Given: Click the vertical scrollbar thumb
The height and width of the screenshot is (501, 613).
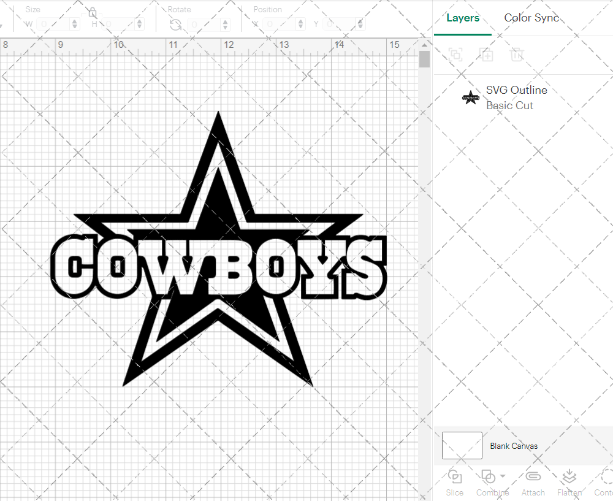Looking at the screenshot, I should pos(425,59).
